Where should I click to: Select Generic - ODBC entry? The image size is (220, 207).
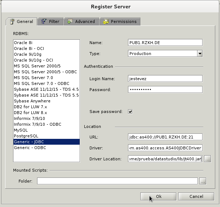47,148
